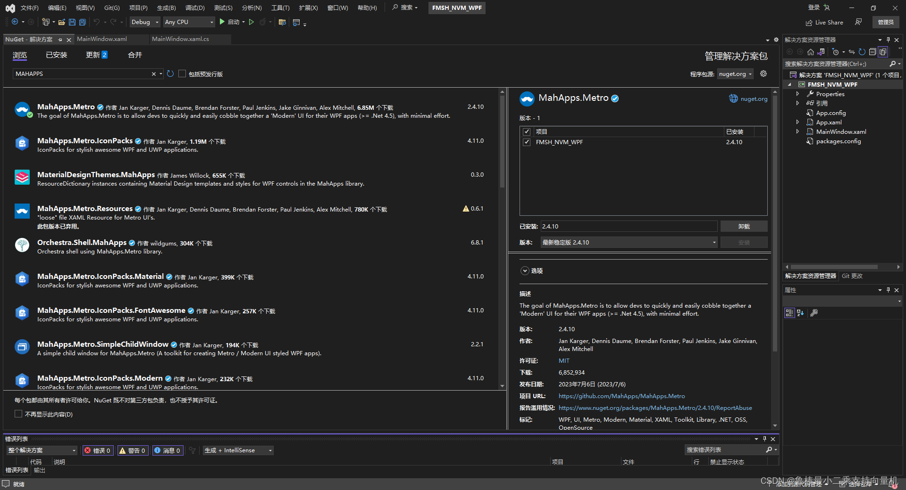Check the 'Do not show this again' checkbox
Image resolution: width=906 pixels, height=490 pixels.
18,414
